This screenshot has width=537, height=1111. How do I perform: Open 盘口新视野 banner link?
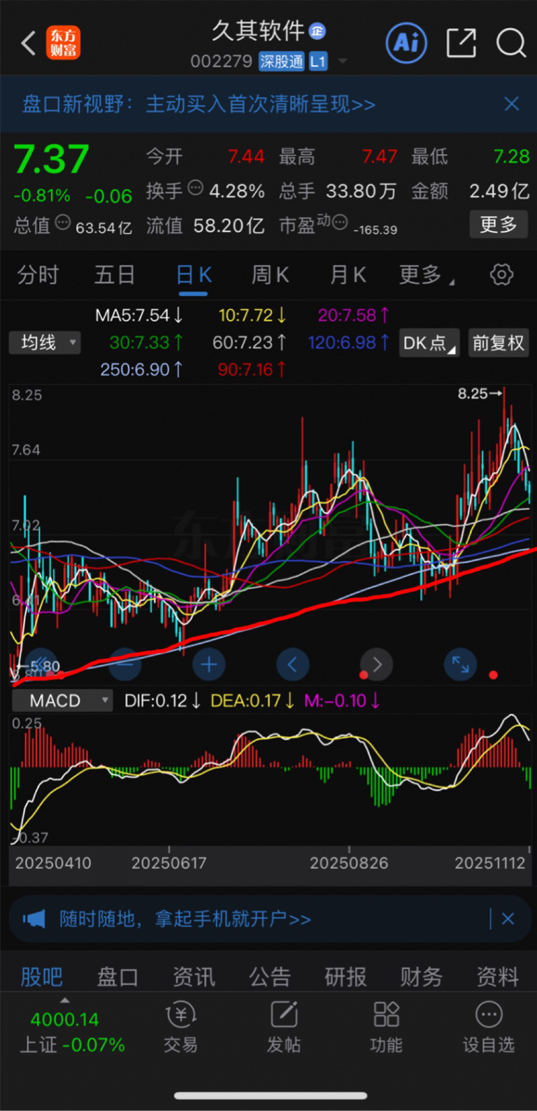(x=199, y=104)
